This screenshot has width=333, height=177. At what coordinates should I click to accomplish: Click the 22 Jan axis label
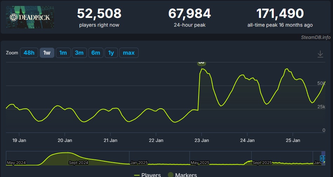point(156,140)
